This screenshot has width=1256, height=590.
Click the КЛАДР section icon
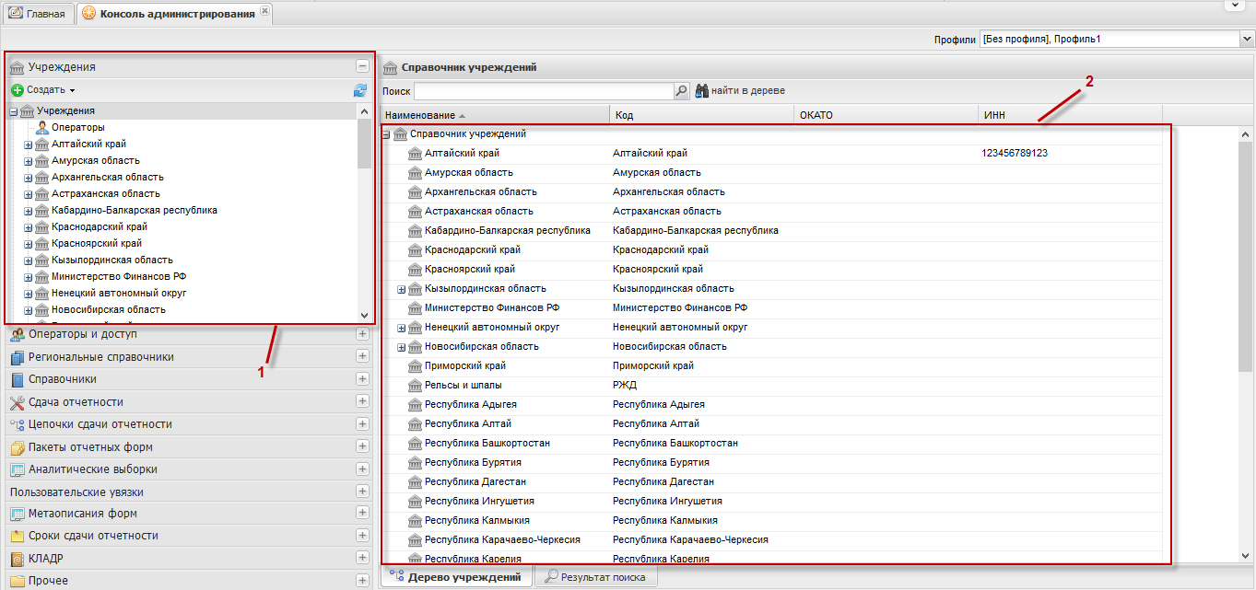17,559
